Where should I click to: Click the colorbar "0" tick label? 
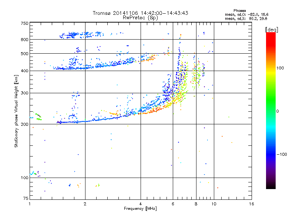(277, 111)
